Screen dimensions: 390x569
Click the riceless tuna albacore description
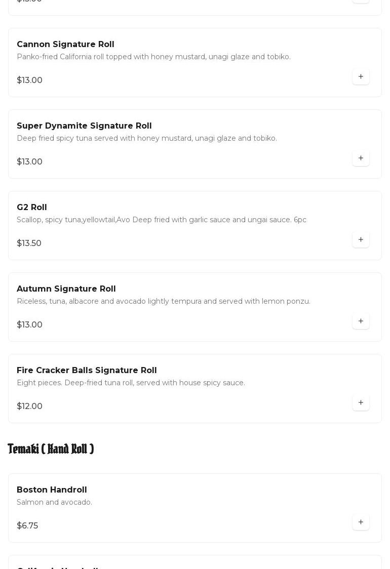point(164,301)
